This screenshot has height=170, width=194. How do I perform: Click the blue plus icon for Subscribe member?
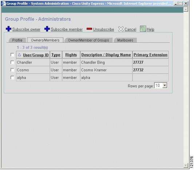coord(47,29)
